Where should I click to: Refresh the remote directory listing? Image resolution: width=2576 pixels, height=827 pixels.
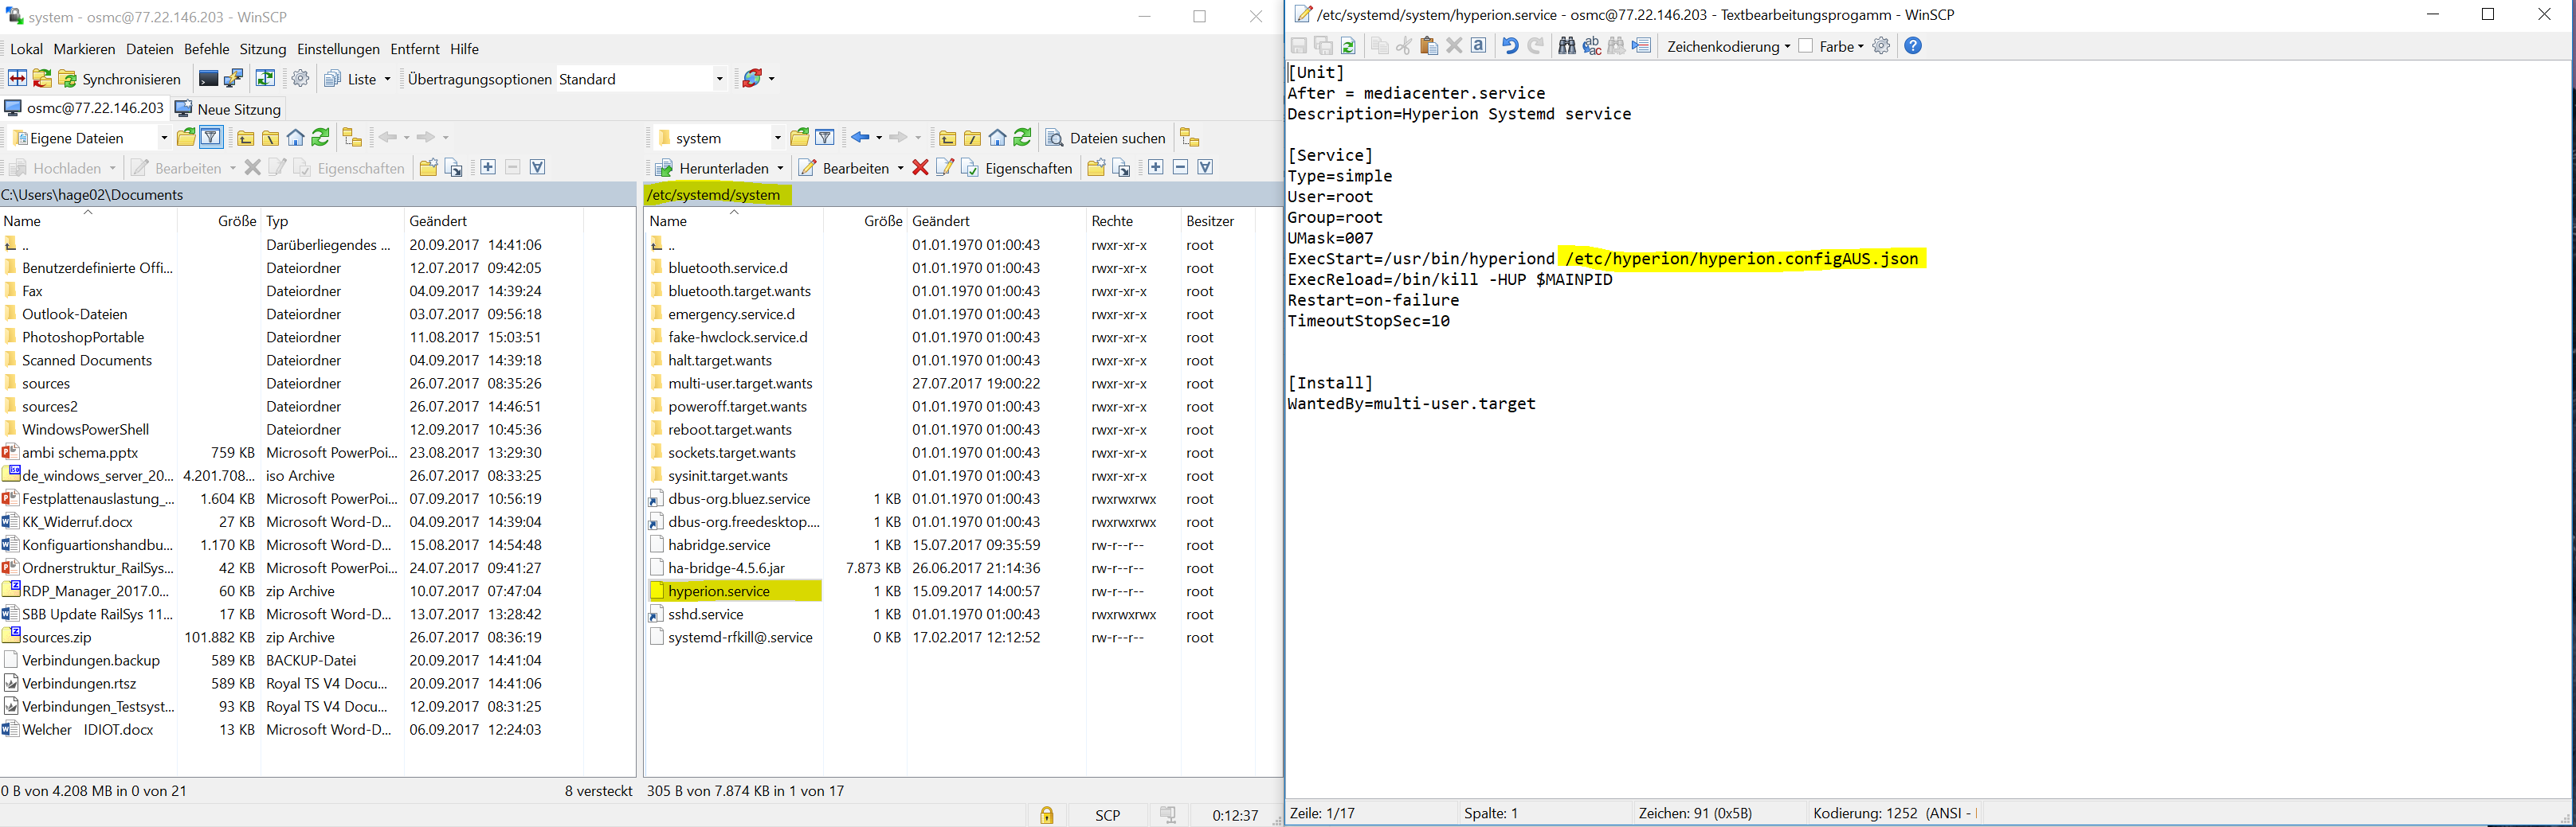(x=1022, y=138)
